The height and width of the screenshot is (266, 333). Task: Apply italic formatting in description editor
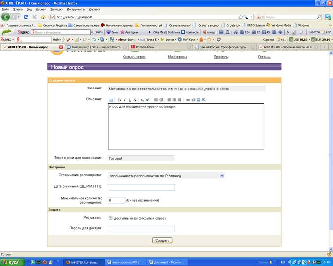point(125,100)
